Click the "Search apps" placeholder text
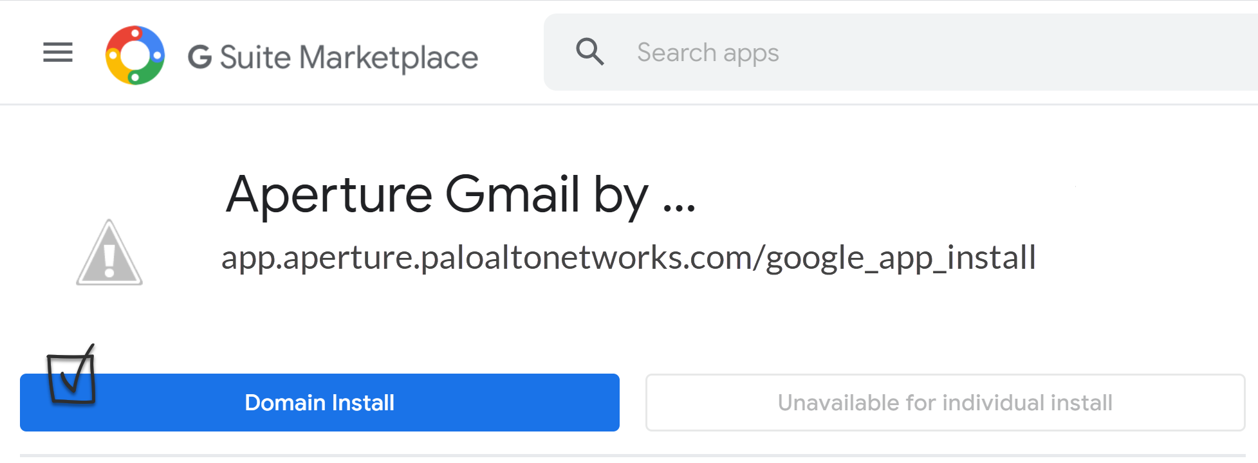The image size is (1258, 463). click(x=708, y=52)
